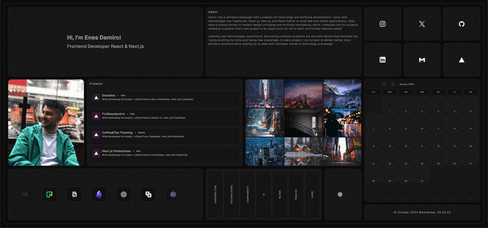The width and height of the screenshot is (488, 228).
Task: Select January 10 in the calendar
Action: coord(422,122)
